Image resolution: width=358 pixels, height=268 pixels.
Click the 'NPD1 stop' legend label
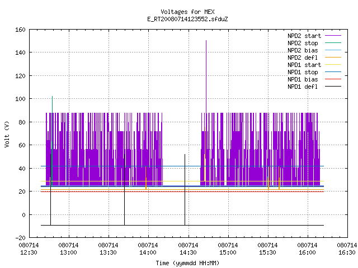[x=303, y=72]
